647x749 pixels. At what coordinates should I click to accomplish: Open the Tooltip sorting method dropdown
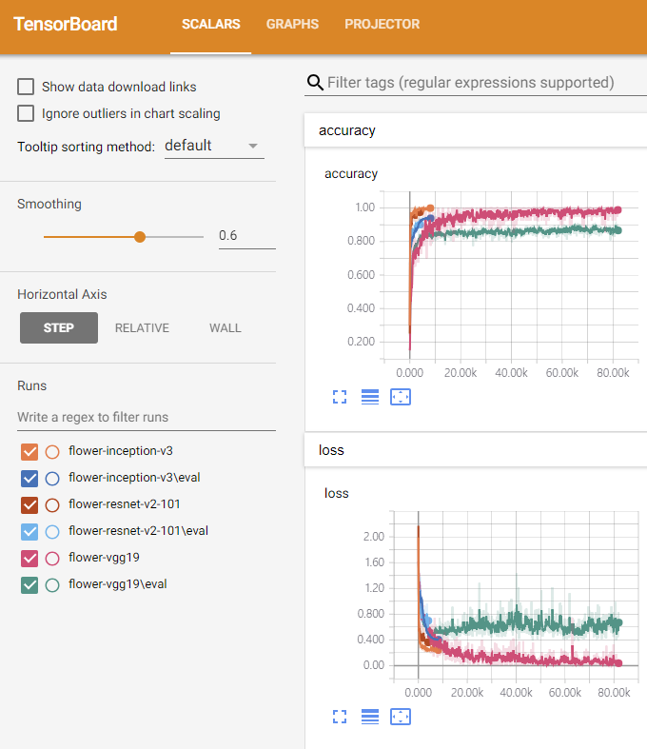click(x=214, y=146)
